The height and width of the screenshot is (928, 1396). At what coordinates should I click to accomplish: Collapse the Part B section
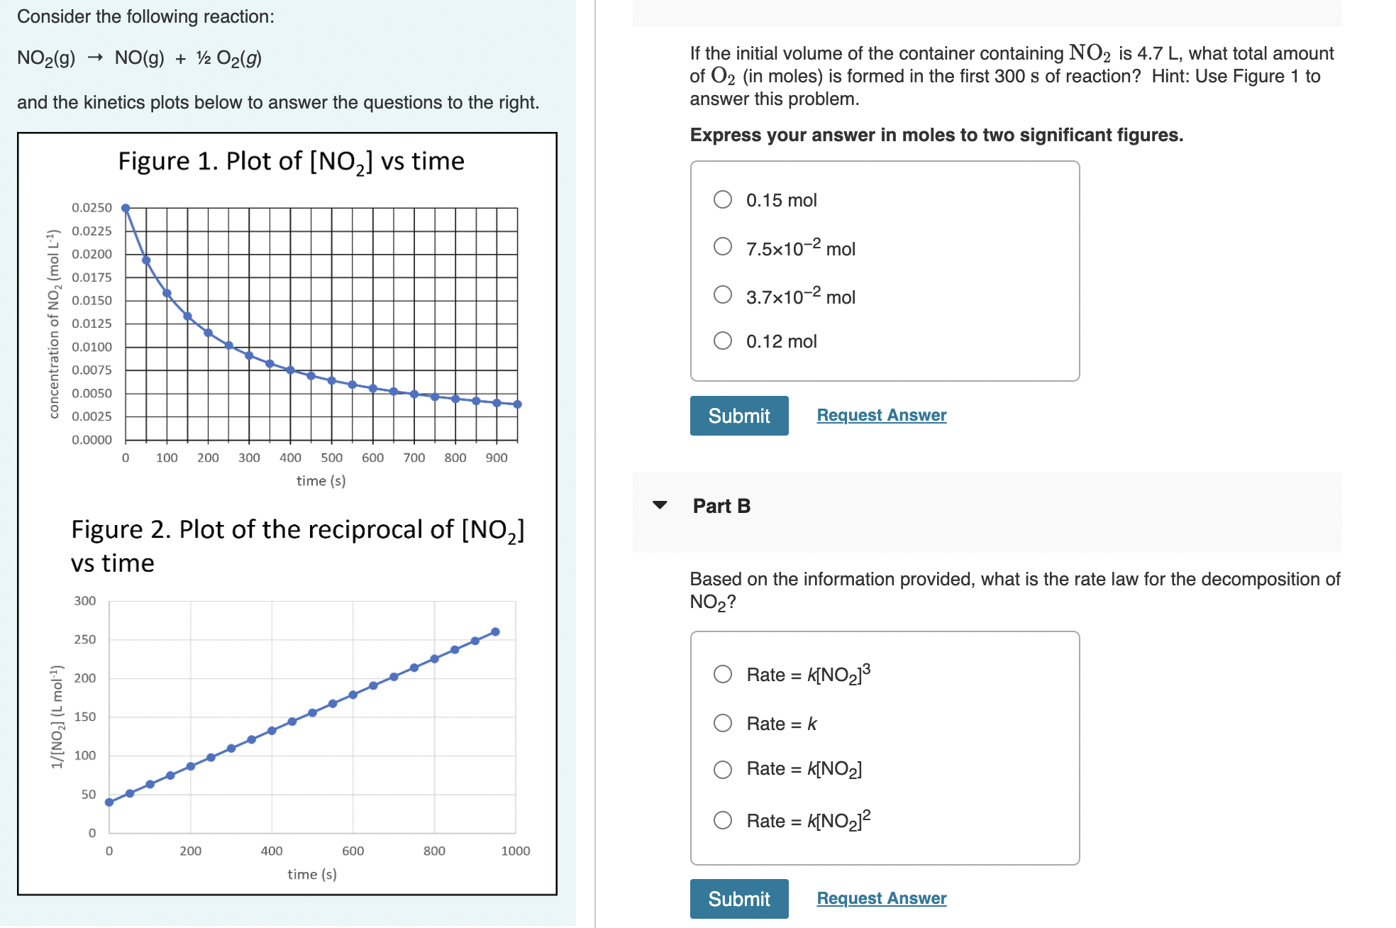pos(660,504)
